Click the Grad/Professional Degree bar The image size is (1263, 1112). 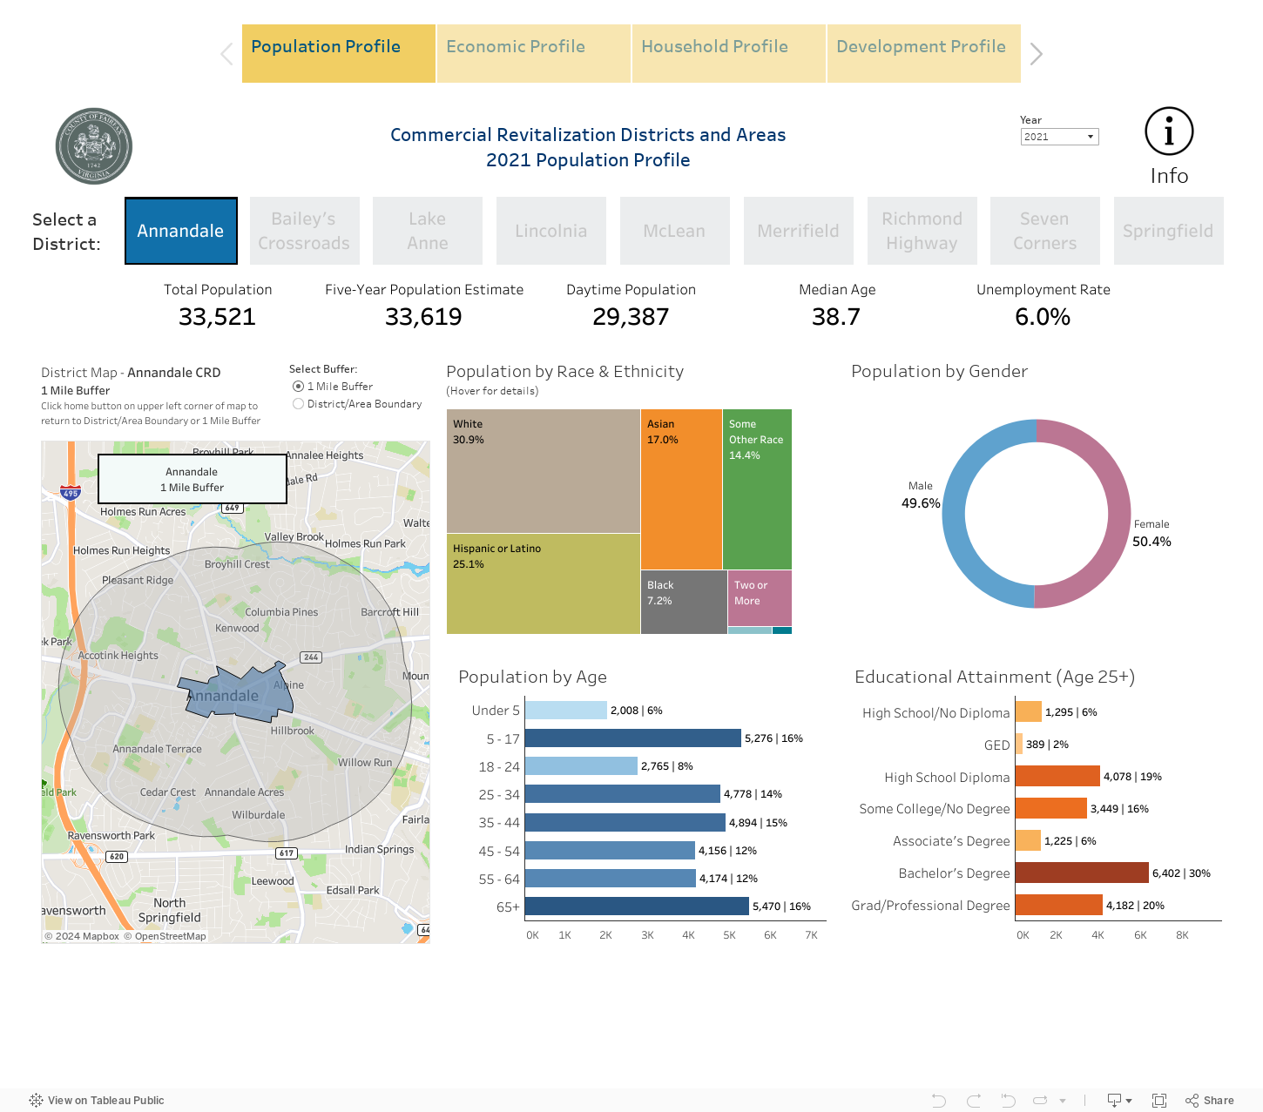[x=1059, y=905]
